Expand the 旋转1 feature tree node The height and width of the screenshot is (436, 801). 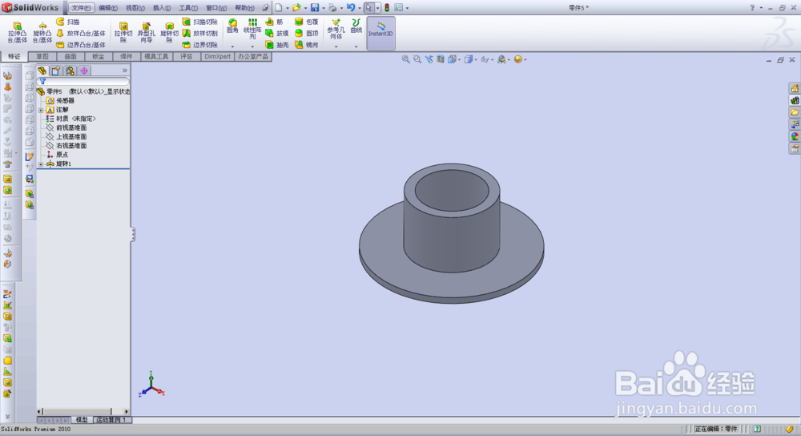click(41, 164)
